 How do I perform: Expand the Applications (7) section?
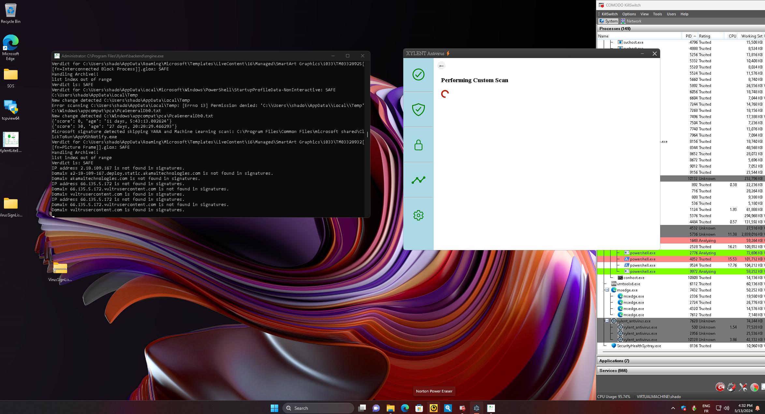(614, 361)
